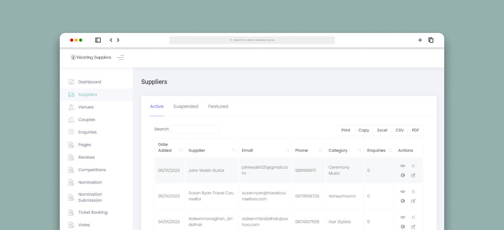
Task: Export the table using Excel button
Action: pyautogui.click(x=382, y=130)
